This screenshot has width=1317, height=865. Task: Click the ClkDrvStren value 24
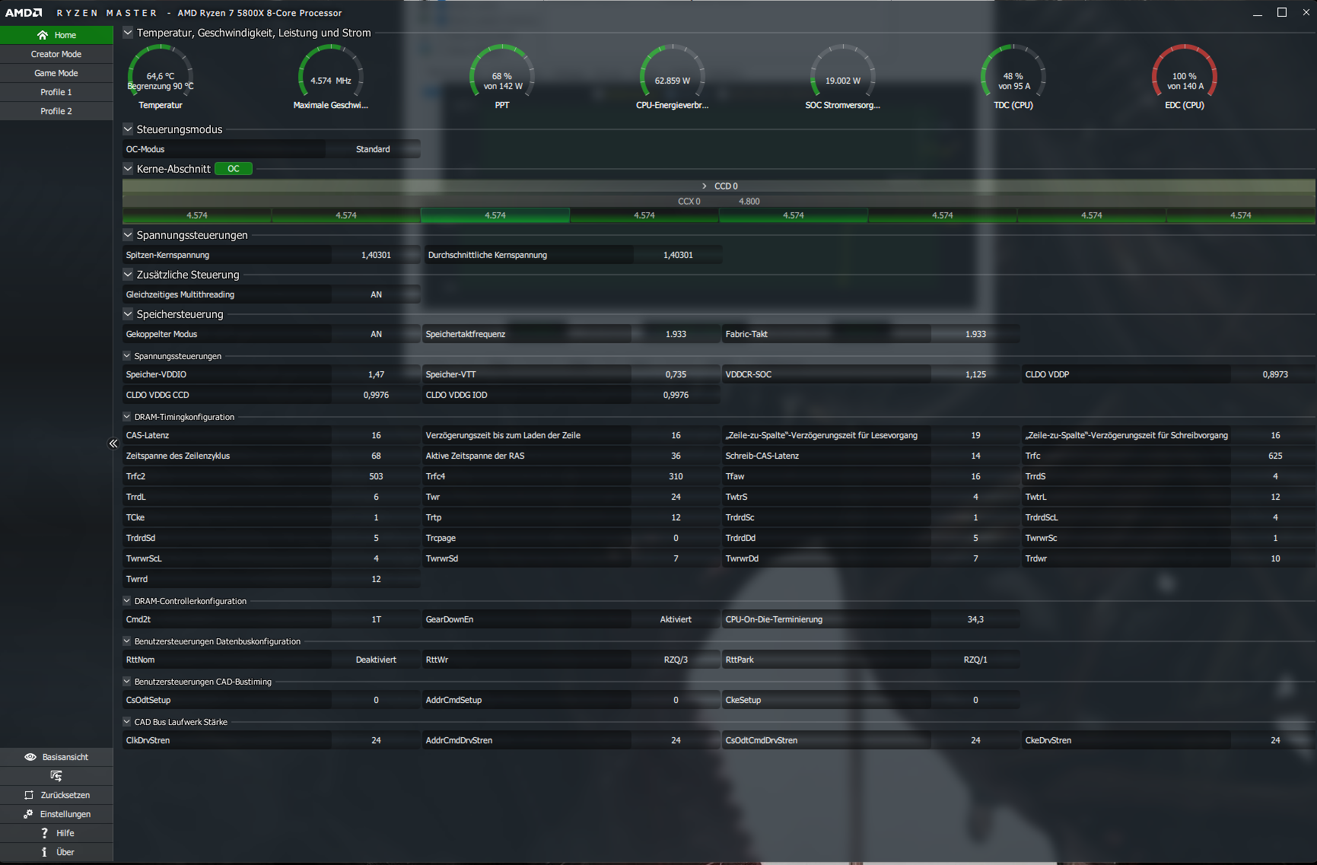tap(376, 740)
